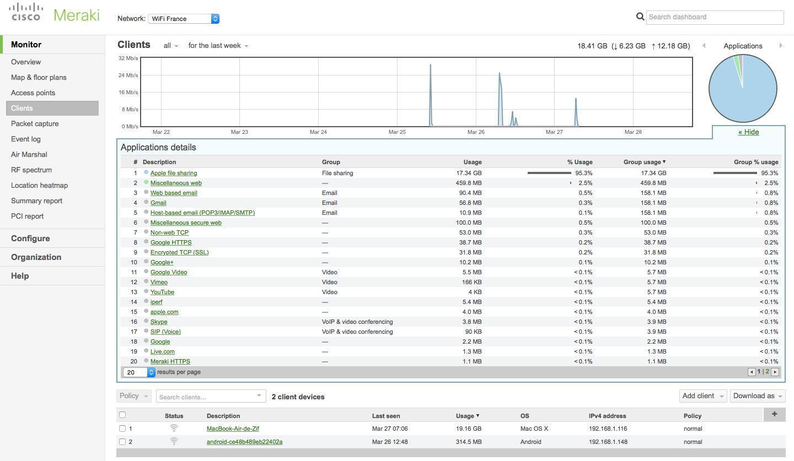Open the Apple file sharing application link
Viewport: 794px width, 461px height.
[x=174, y=173]
